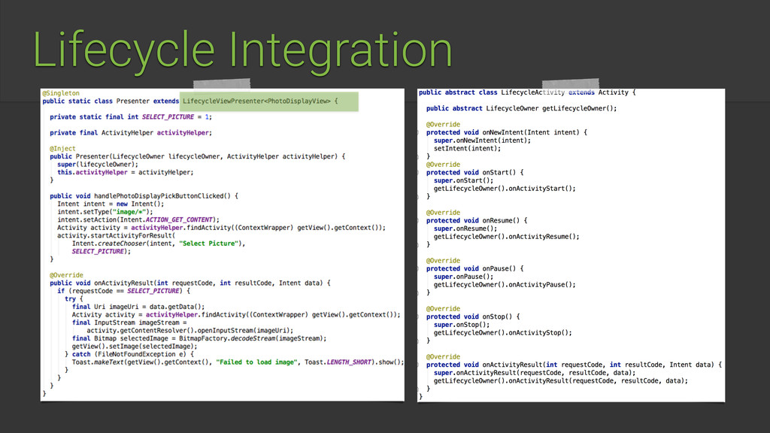770x433 pixels.
Task: Click getLifecycleOwner().onActivityResume(); line
Action: pyautogui.click(x=506, y=237)
